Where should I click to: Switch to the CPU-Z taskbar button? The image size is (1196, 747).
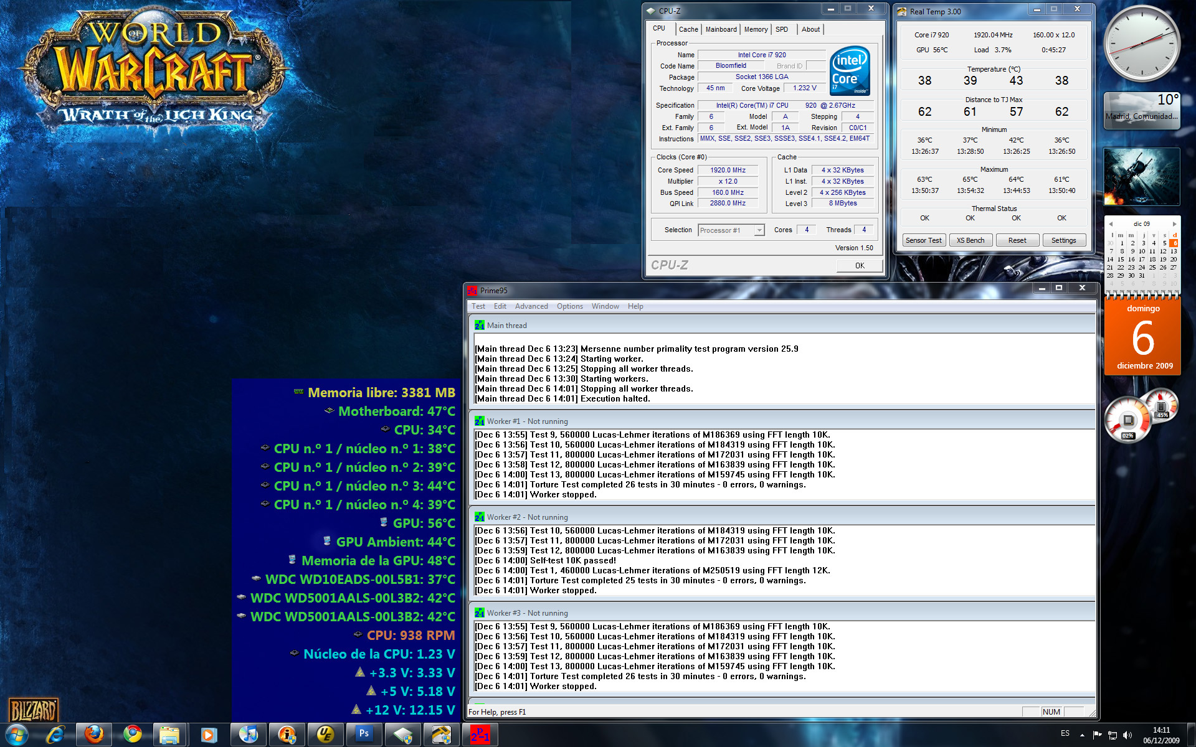[402, 735]
